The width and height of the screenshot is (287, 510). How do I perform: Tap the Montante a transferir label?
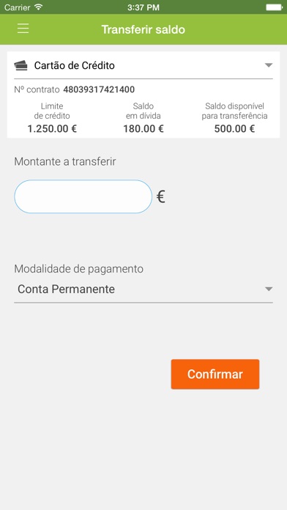tap(65, 161)
